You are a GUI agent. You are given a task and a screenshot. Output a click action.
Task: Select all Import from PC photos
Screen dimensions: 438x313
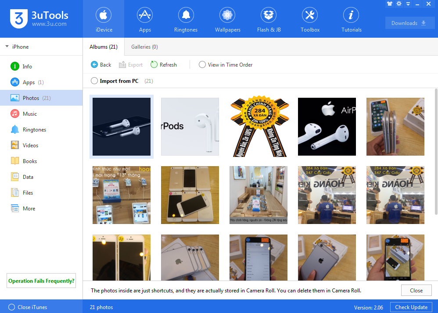click(94, 81)
